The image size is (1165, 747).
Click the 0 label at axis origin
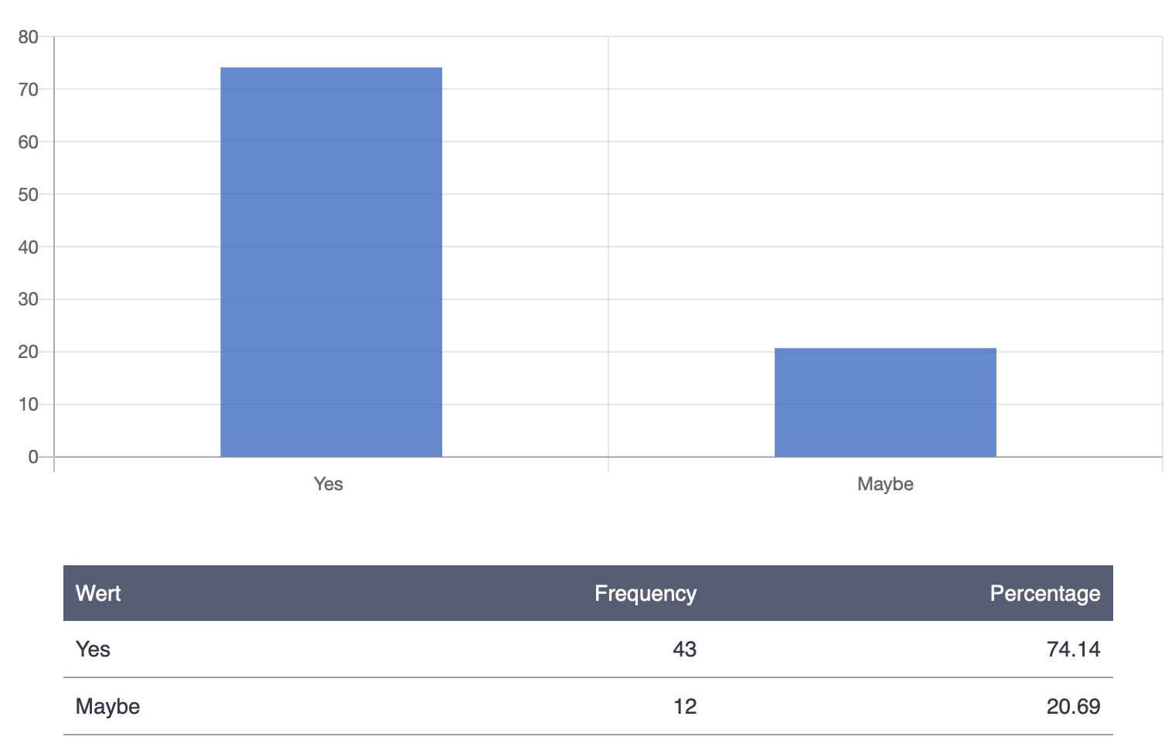pos(33,457)
